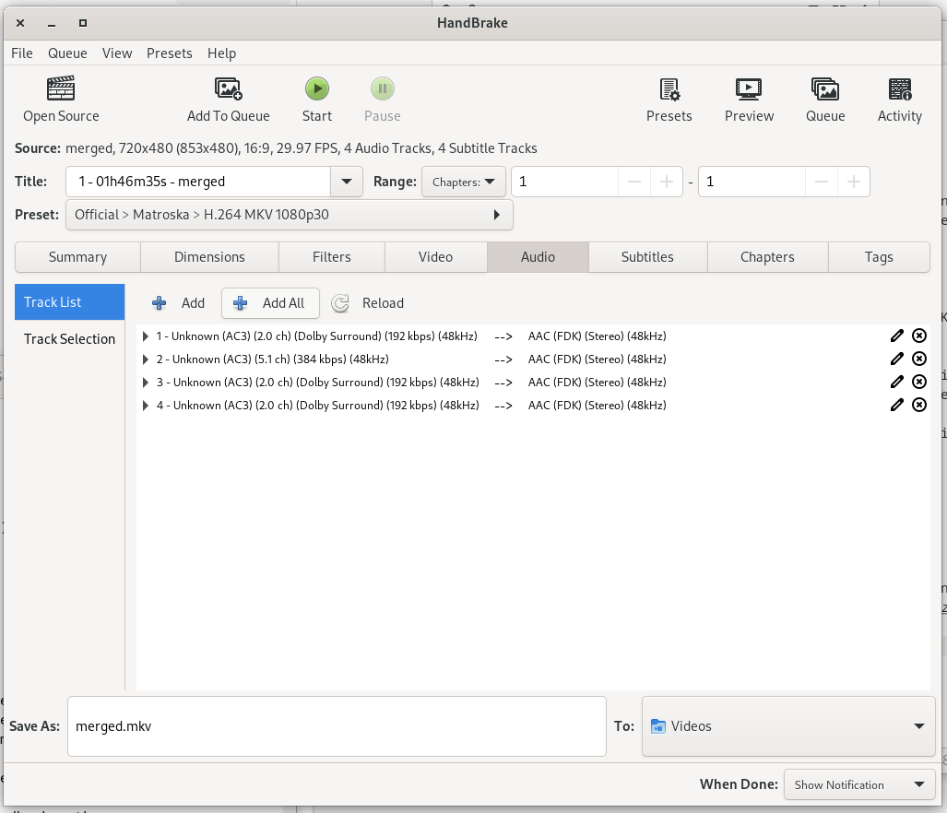
Task: Show the Queue window icon
Action: [824, 89]
